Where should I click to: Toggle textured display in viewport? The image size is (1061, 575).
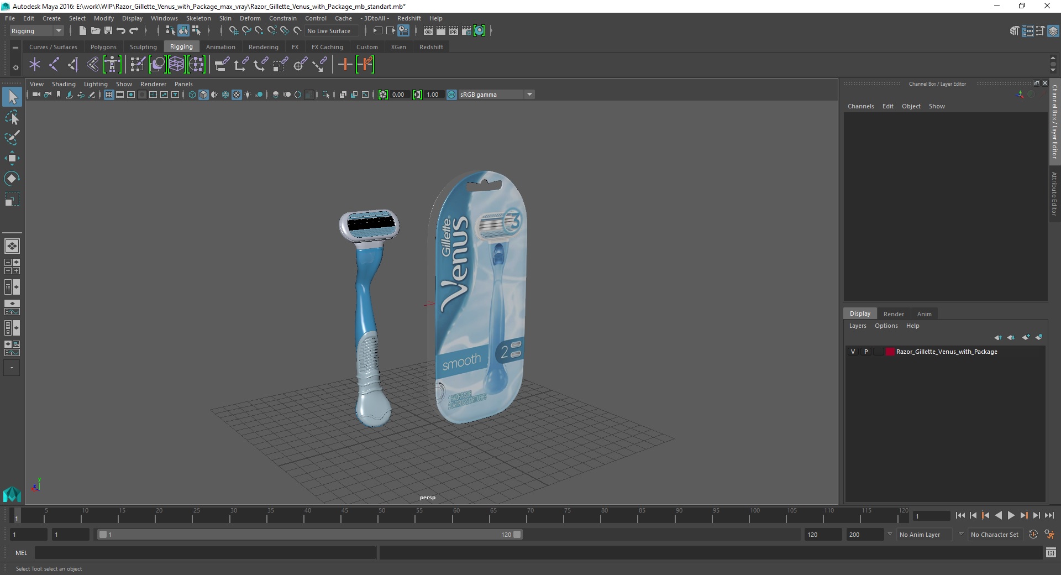[237, 95]
